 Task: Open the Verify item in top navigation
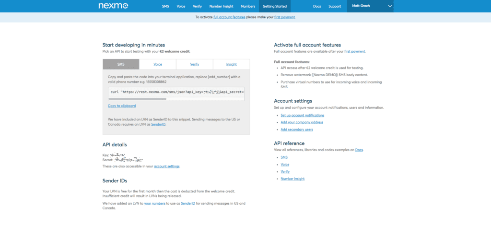(197, 6)
